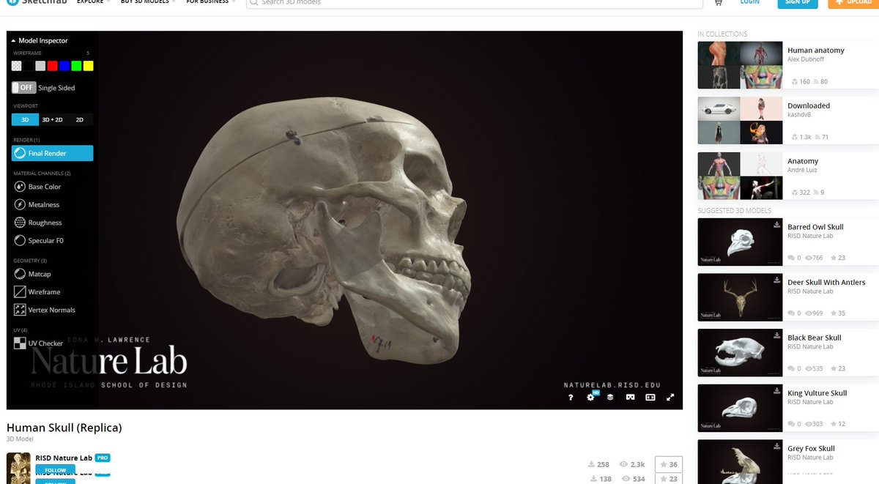This screenshot has height=484, width=879.
Task: Click the download icon on Deer Skull With Antlers
Action: (x=776, y=280)
